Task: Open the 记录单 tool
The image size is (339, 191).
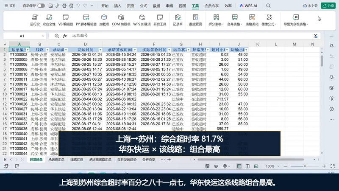Action: pyautogui.click(x=178, y=20)
